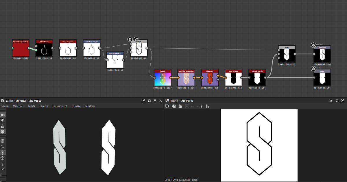Maximize the 3D VIEW panel
The width and height of the screenshot is (347, 182).
155,101
